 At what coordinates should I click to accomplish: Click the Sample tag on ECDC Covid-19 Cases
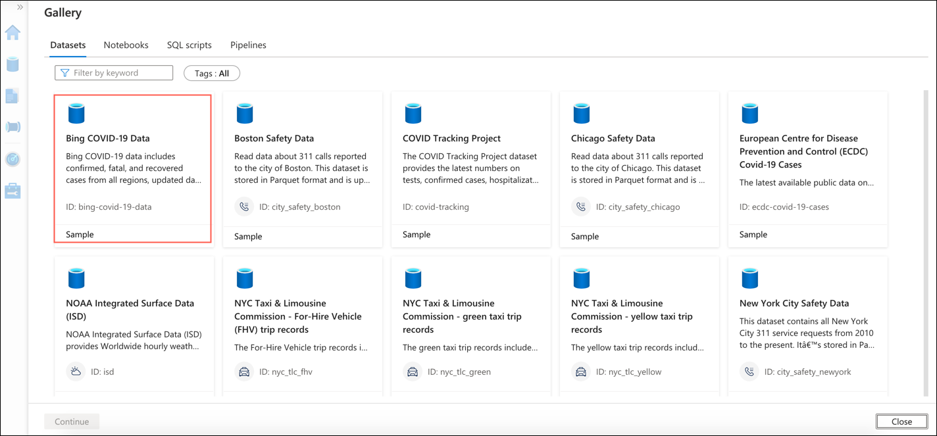tap(753, 235)
